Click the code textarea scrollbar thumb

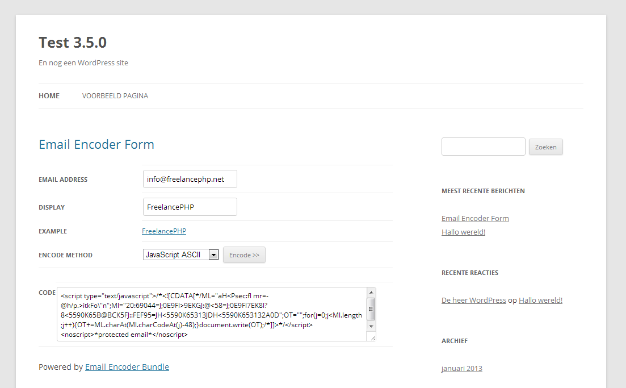[371, 309]
